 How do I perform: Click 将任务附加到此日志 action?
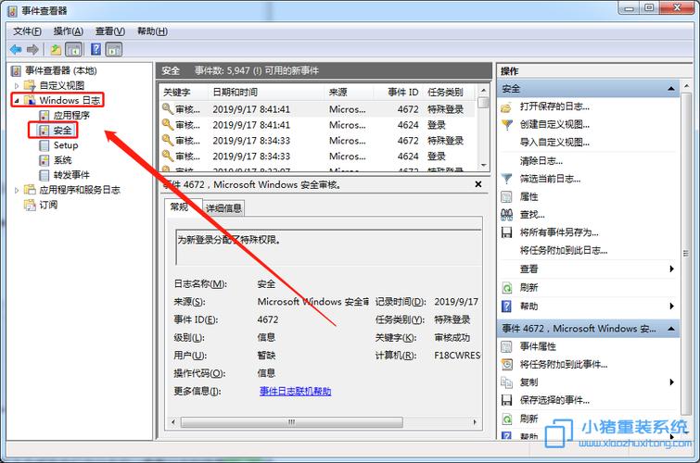pos(564,250)
